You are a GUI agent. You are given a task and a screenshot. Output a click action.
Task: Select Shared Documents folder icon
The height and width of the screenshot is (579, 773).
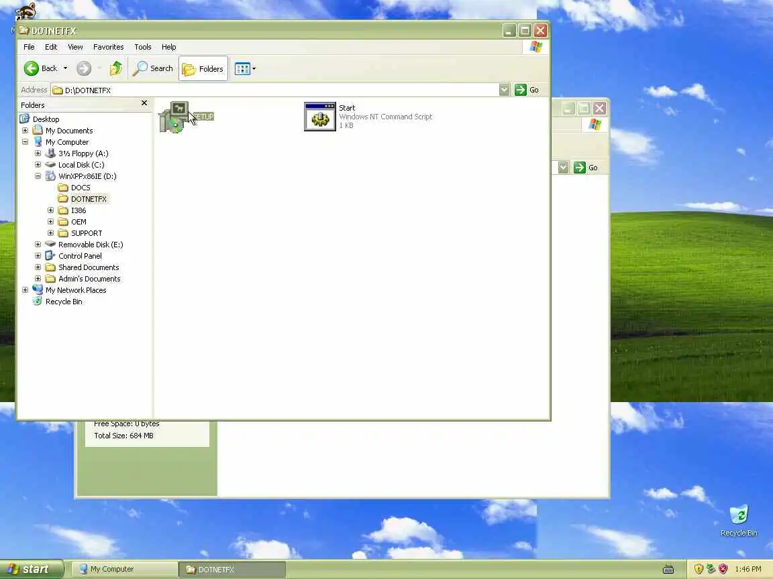[x=50, y=267]
